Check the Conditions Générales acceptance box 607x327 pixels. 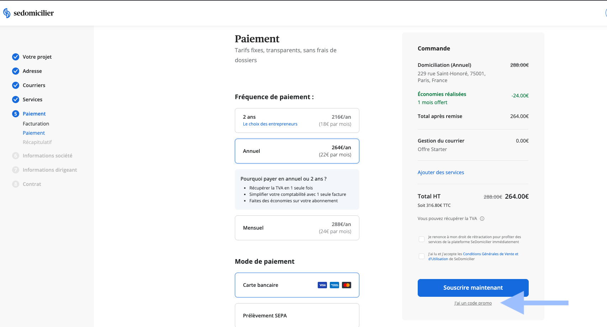422,256
